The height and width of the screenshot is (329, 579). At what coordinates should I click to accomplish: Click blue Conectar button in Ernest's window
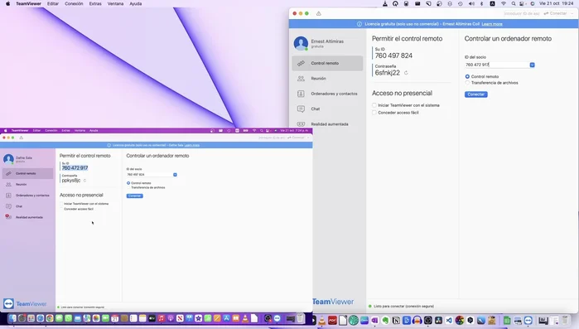(x=476, y=94)
